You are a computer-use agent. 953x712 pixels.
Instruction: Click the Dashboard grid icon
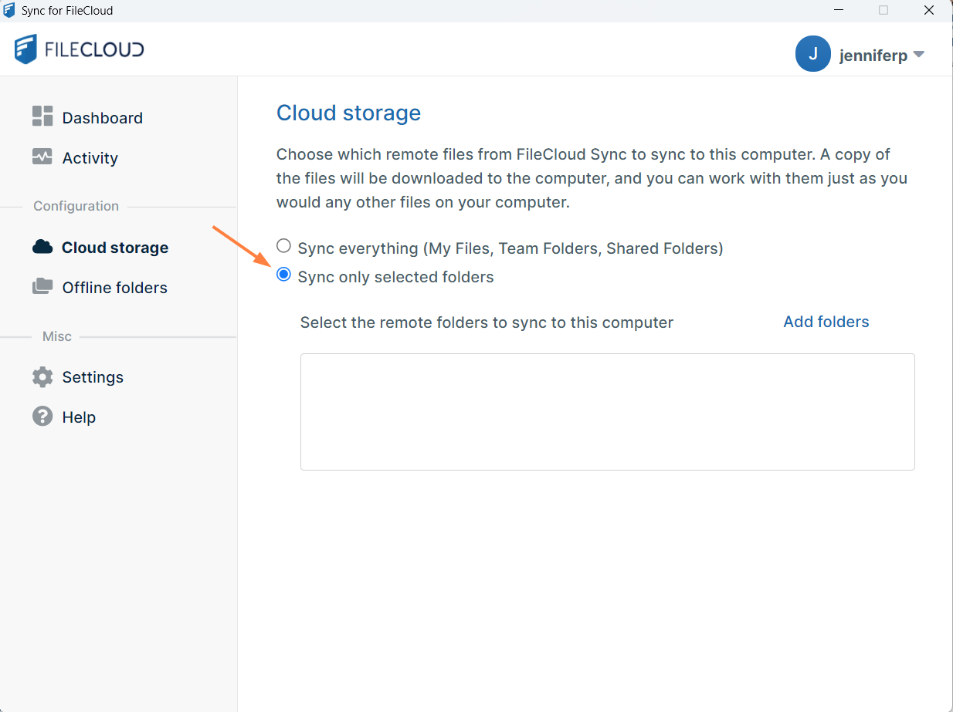[42, 116]
